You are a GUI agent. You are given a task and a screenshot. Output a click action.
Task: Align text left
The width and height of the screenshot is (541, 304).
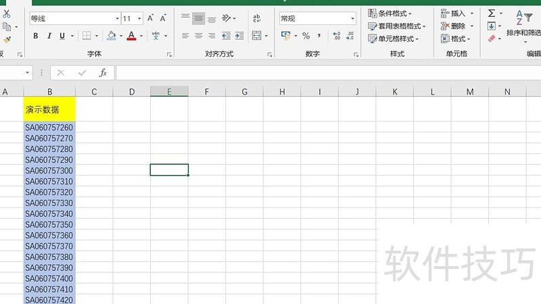[185, 36]
